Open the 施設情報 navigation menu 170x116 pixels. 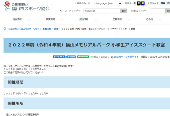(84, 20)
